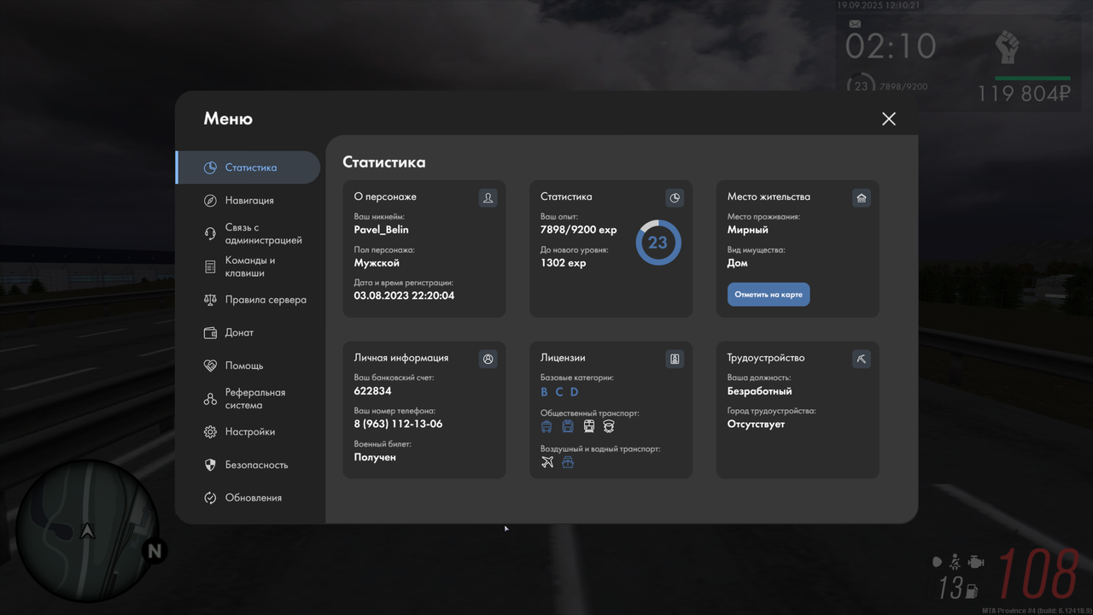Click the nickname Pavel_Belin
This screenshot has height=615, width=1093.
pos(382,230)
